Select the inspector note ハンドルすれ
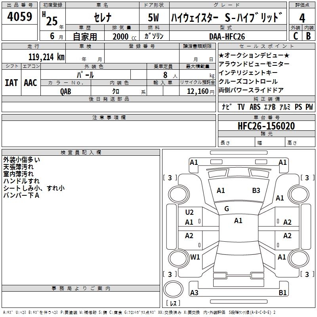The image size is (317, 317). [21, 181]
